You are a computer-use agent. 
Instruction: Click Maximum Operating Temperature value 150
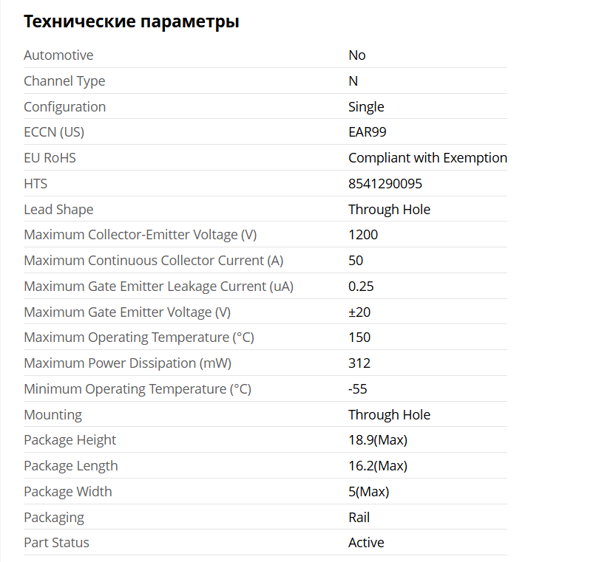359,337
